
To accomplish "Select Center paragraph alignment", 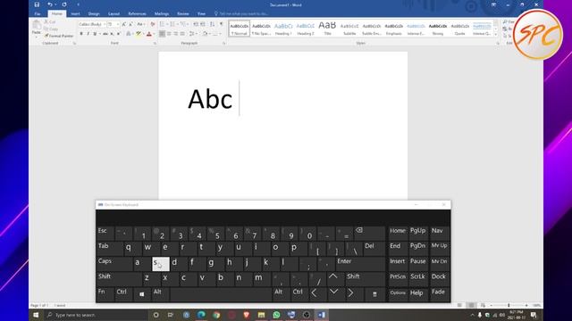I will pyautogui.click(x=169, y=34).
